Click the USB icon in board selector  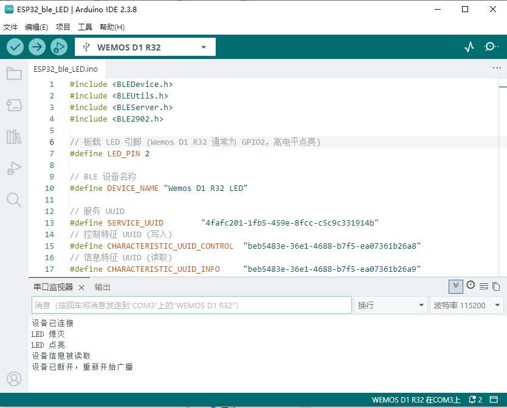pos(86,47)
